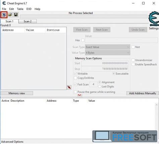Screen dimensions: 159x144
Task: Click the cheat table Value column header
Action: click(x=92, y=101)
